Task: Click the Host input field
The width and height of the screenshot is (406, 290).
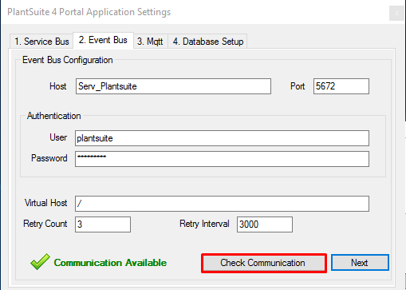Action: [173, 86]
